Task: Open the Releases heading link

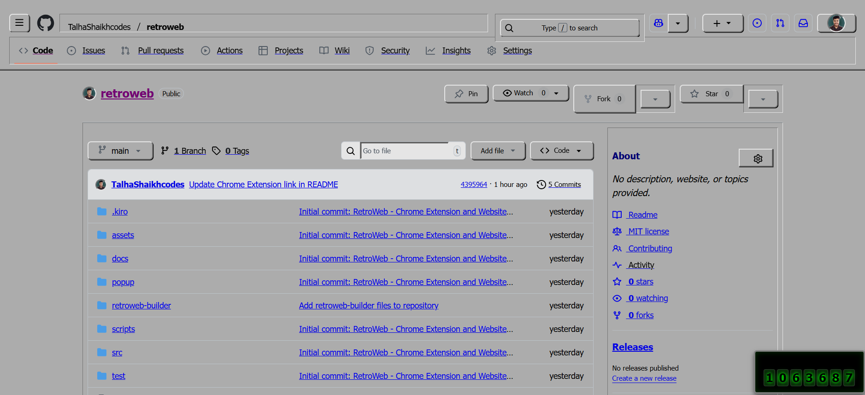Action: coord(633,347)
